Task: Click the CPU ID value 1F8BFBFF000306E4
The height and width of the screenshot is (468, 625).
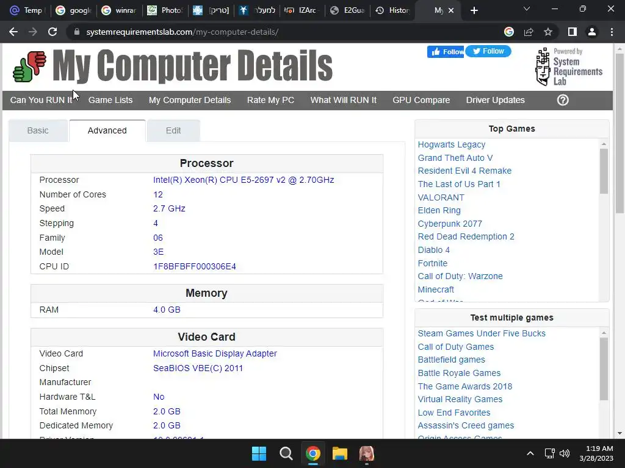Action: [x=195, y=266]
